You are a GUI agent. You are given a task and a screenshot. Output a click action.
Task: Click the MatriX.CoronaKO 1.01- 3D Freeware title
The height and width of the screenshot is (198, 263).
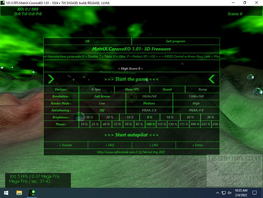(131, 49)
